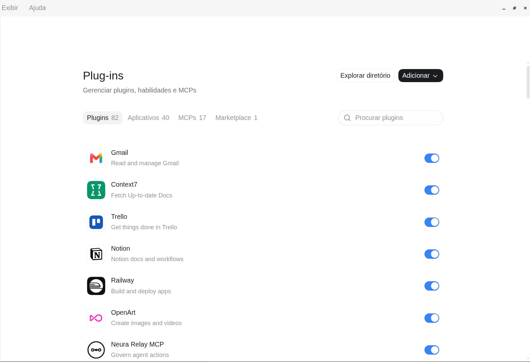Viewport: 530px width, 362px height.
Task: Toggle the Neura Relay MCP switch
Action: (432, 350)
